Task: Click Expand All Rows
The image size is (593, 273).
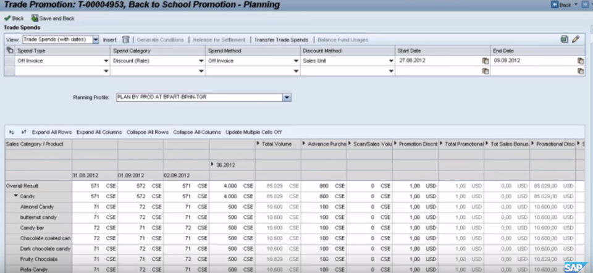Action: tap(52, 132)
